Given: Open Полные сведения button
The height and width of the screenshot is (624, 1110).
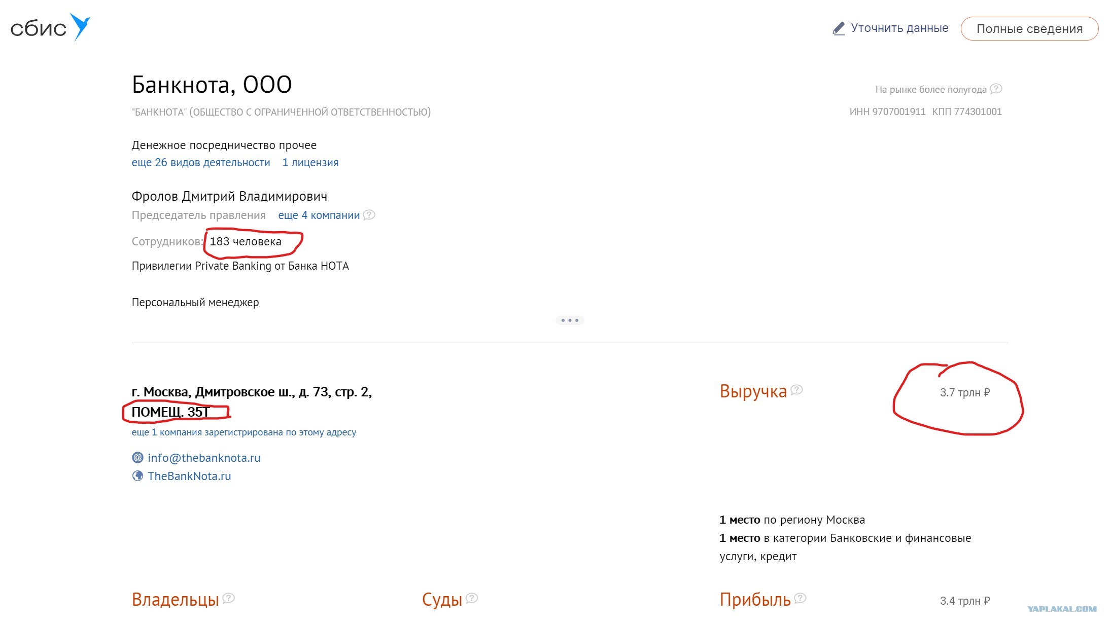Looking at the screenshot, I should point(1029,29).
